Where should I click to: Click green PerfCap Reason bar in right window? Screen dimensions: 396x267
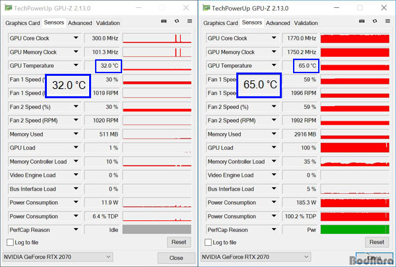point(355,229)
